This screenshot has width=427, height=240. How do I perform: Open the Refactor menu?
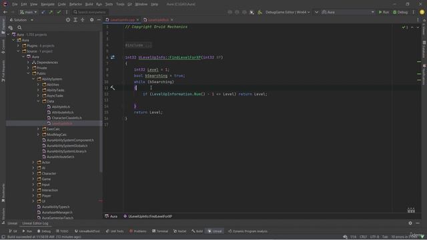point(75,4)
